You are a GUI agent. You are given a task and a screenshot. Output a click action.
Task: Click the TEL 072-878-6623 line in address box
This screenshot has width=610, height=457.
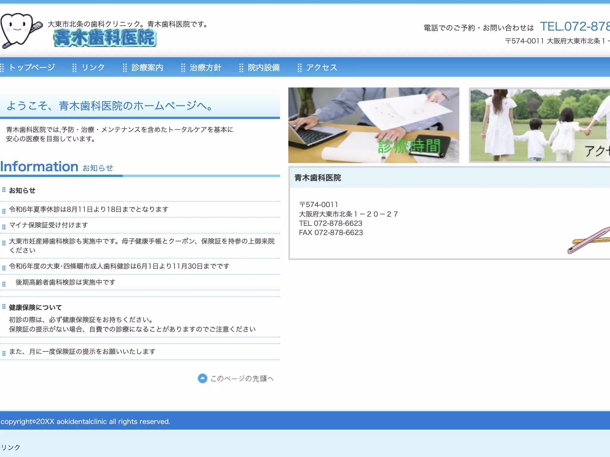pyautogui.click(x=331, y=223)
